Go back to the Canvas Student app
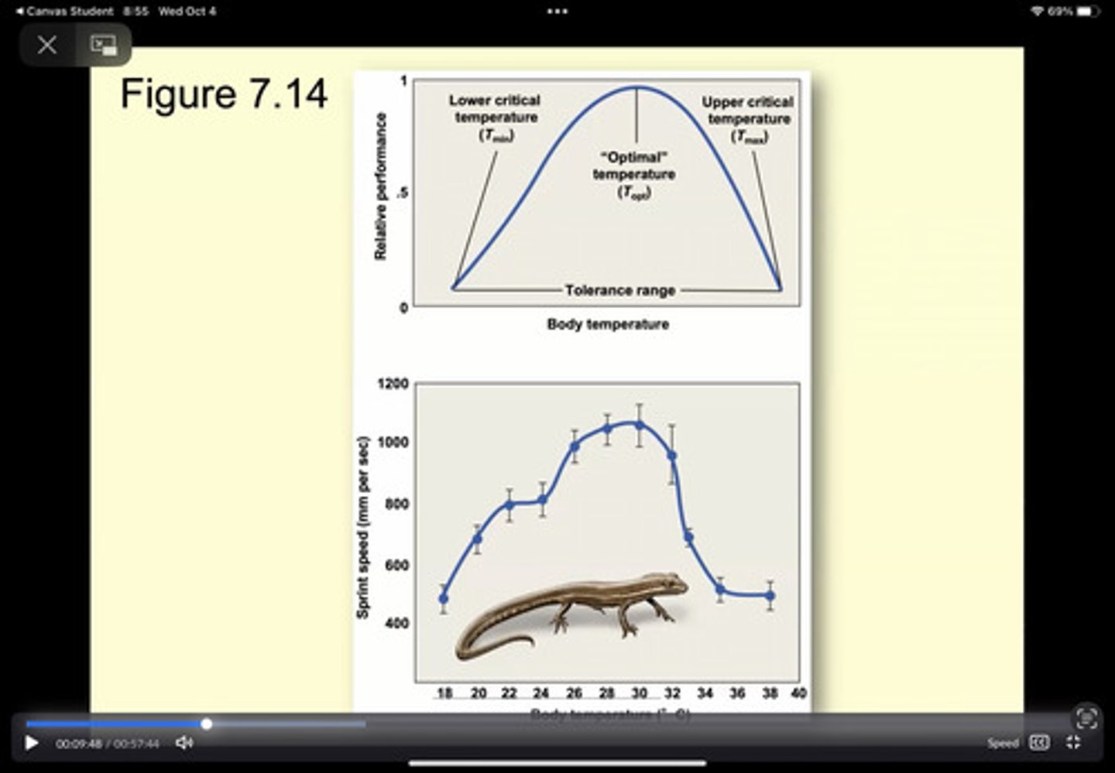The height and width of the screenshot is (773, 1115). 64,12
